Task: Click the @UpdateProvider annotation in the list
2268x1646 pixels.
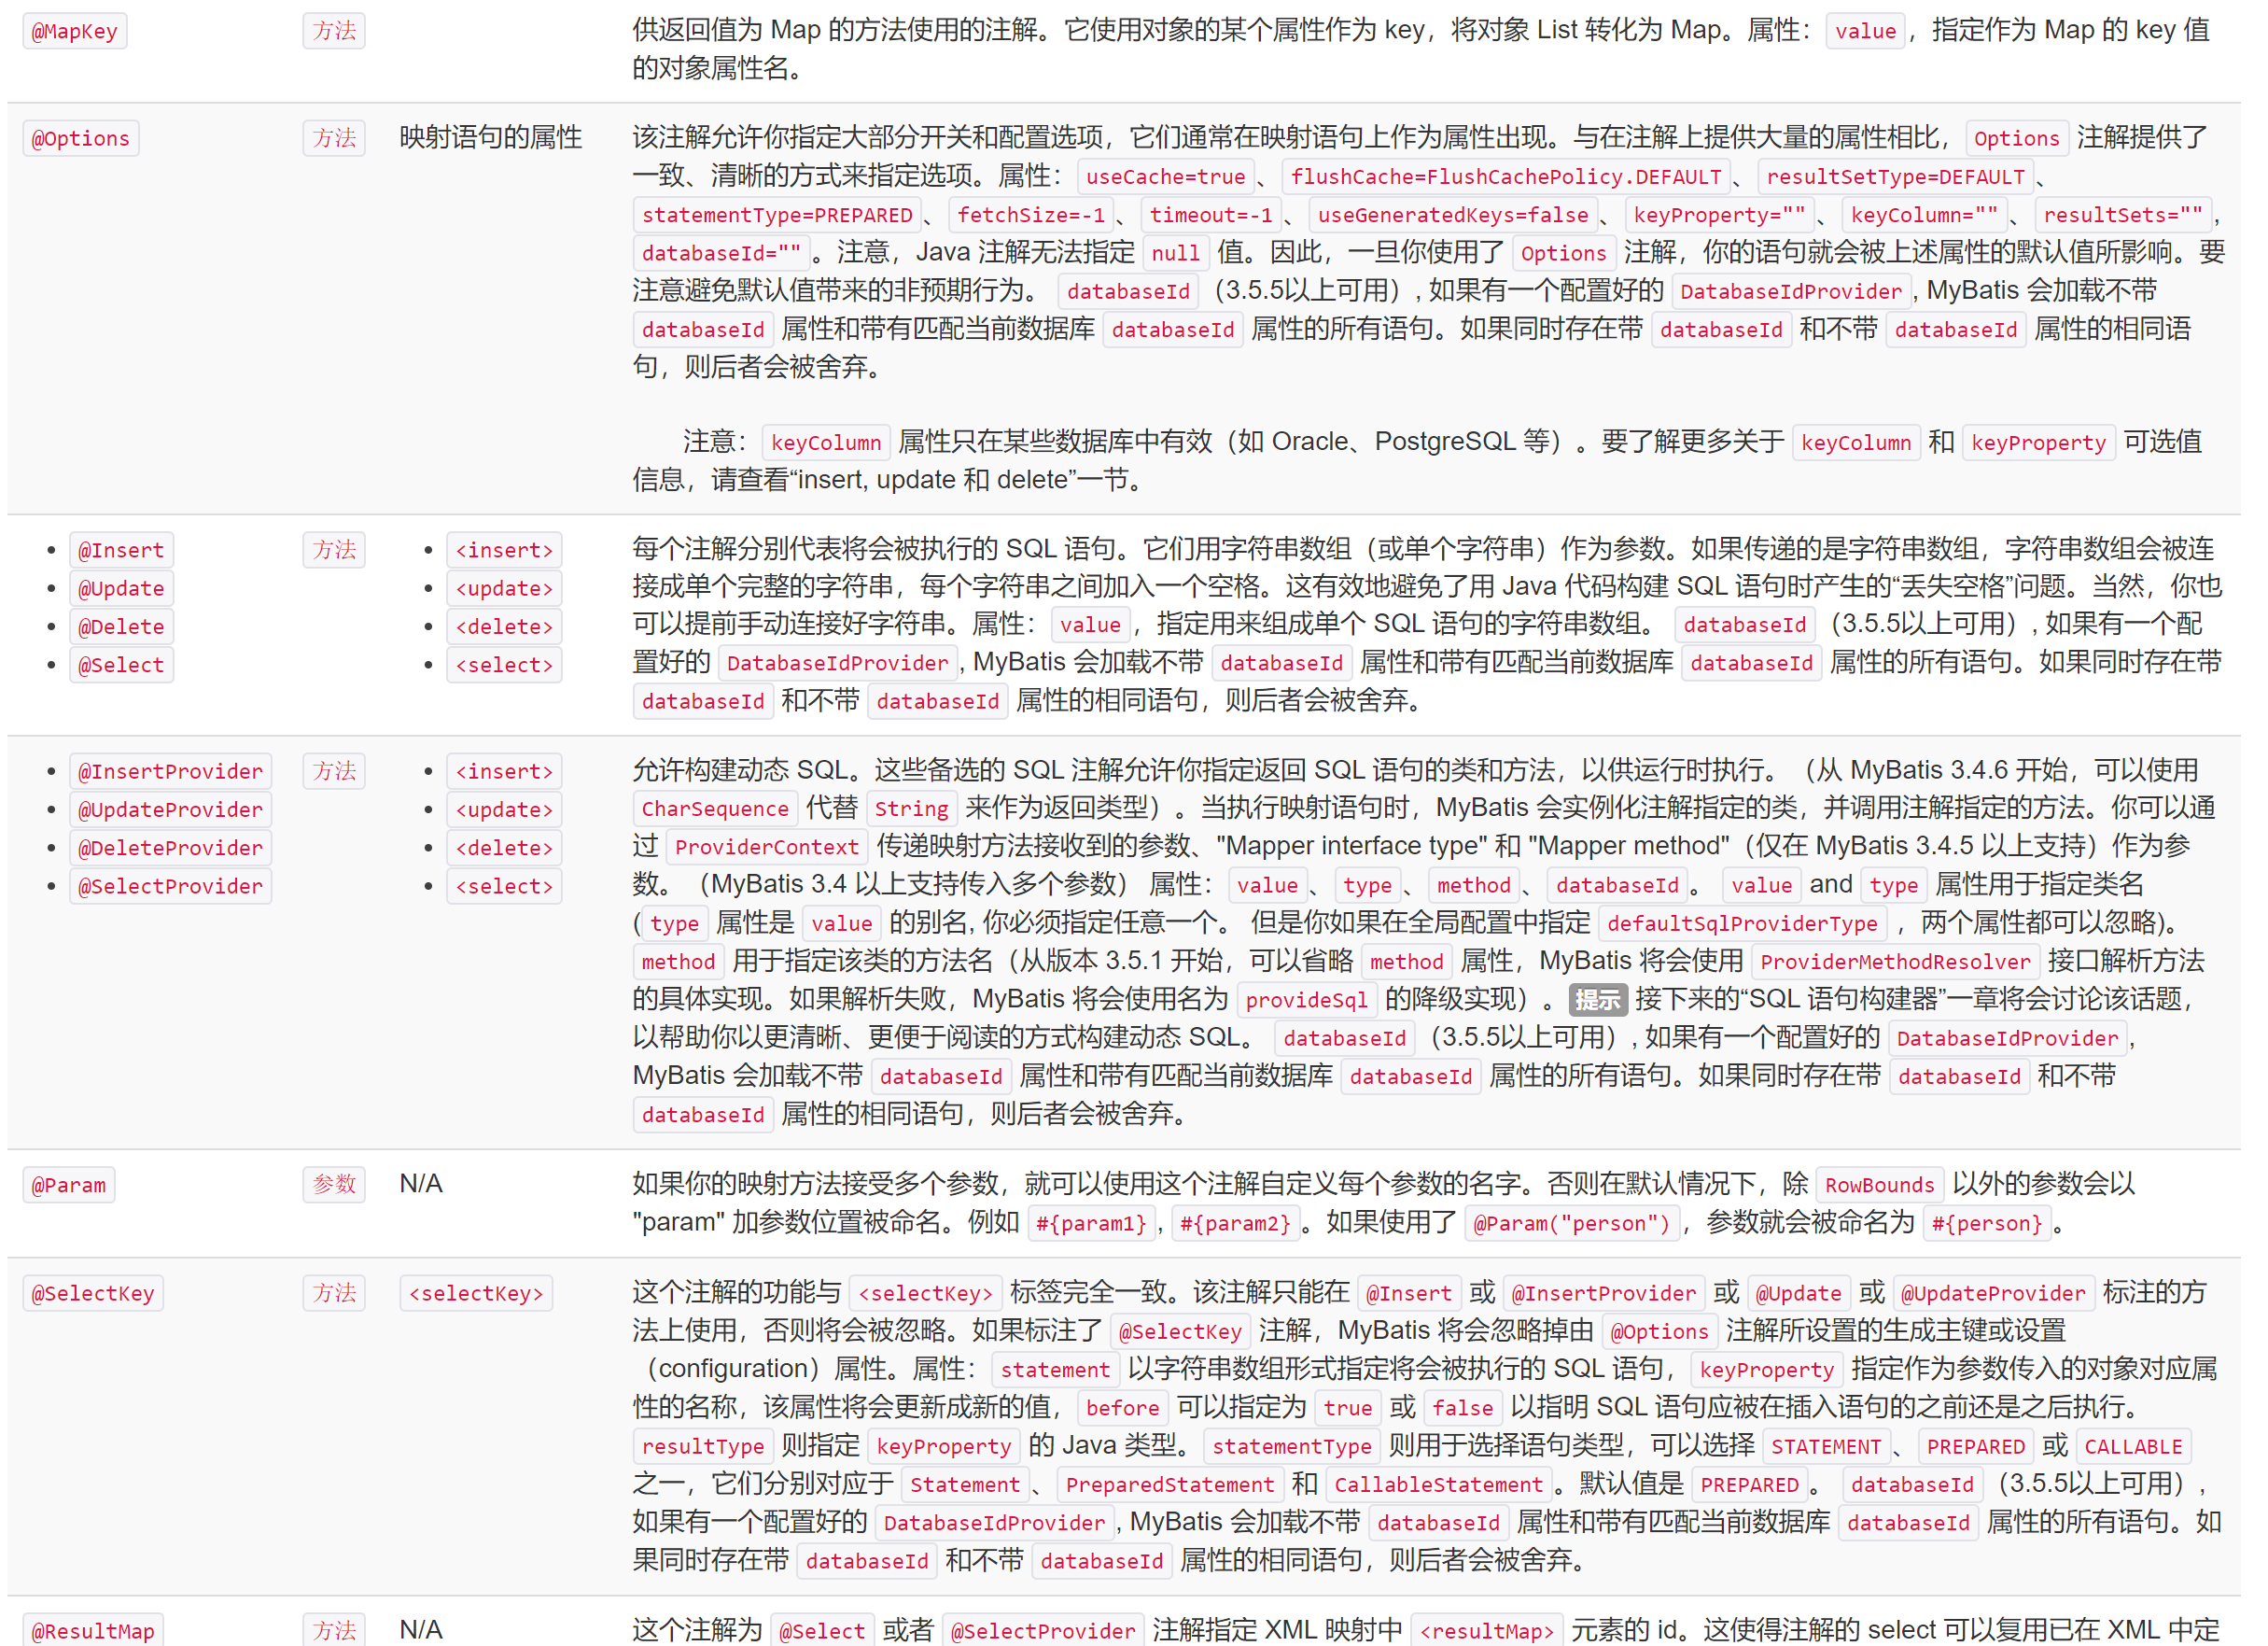Action: click(170, 809)
